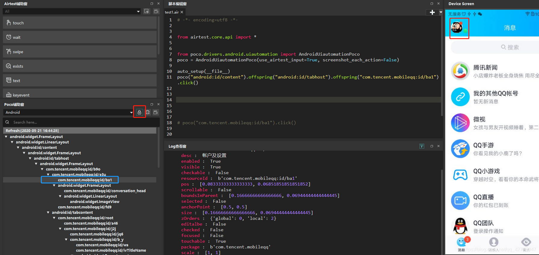Image resolution: width=539 pixels, height=255 pixels.
Task: Click the Poco record icon
Action: 156,112
